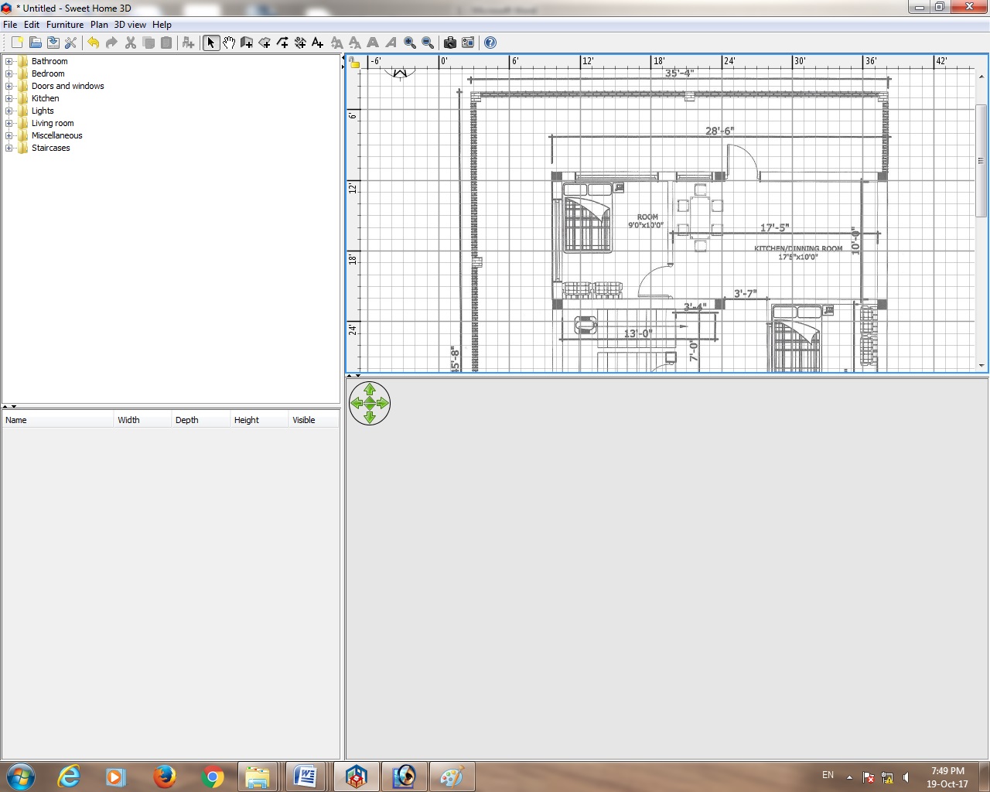Choose the Create rooms tool
The image size is (990, 792).
(x=265, y=43)
